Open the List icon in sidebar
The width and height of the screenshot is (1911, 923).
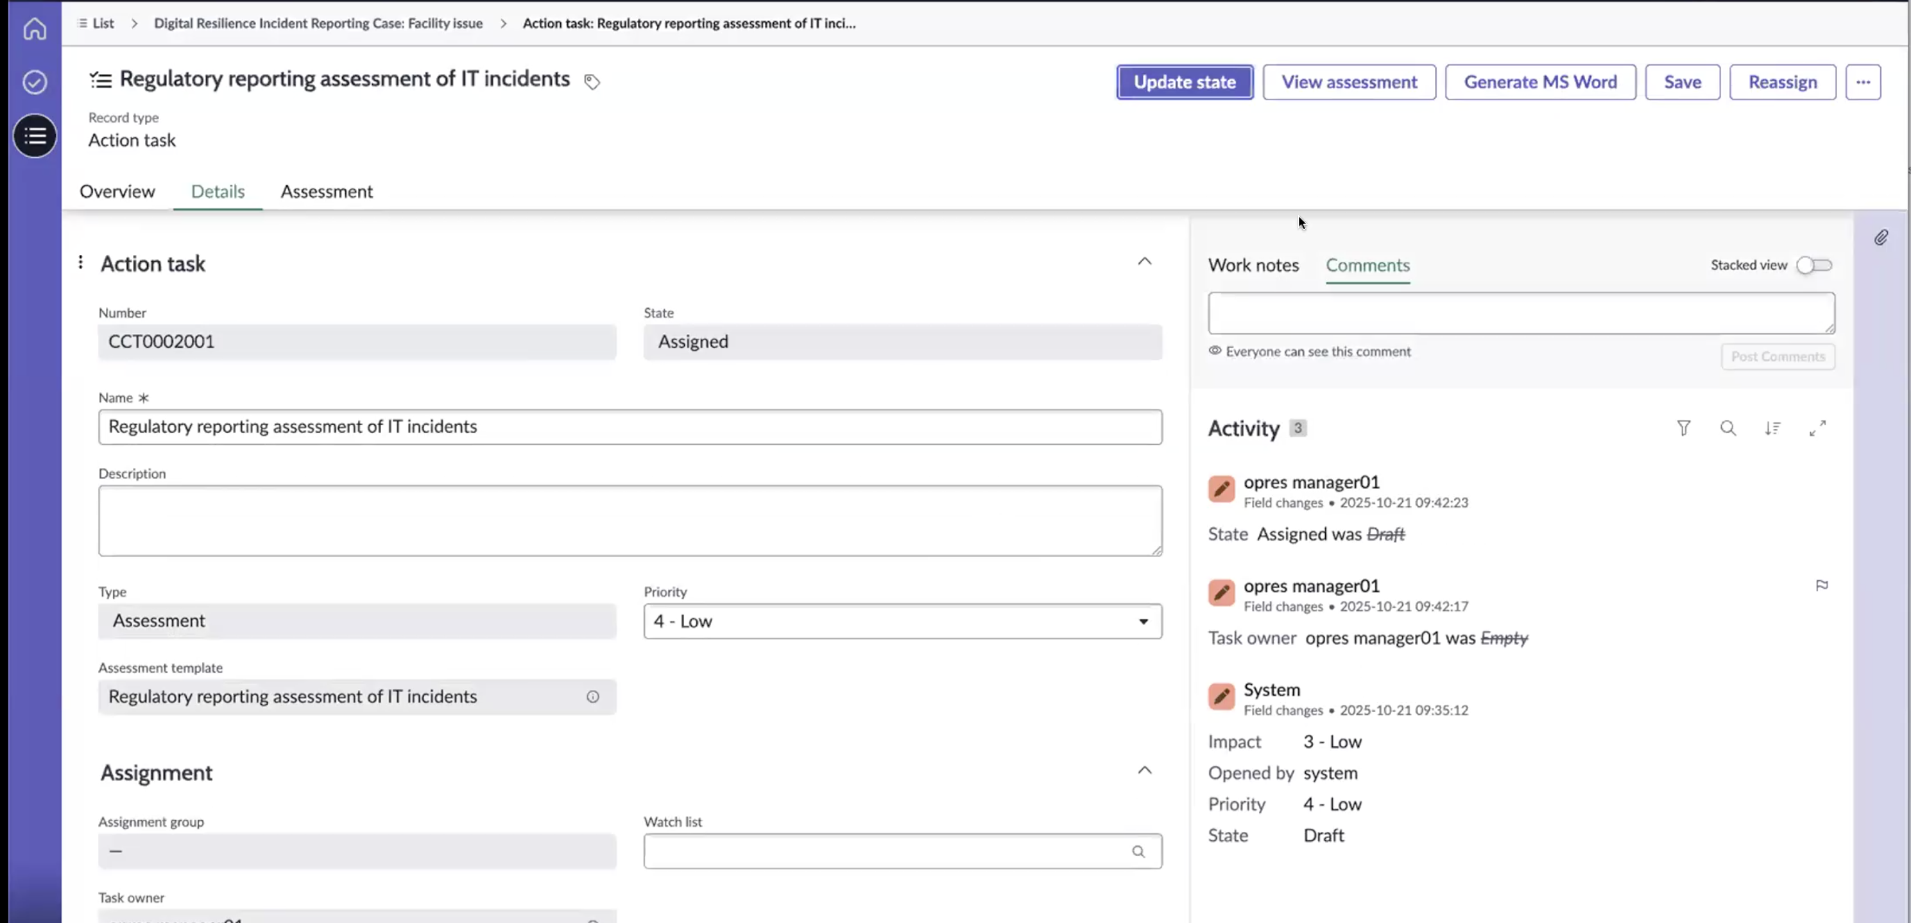pos(35,136)
